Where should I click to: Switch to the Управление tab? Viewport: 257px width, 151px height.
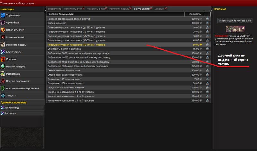point(54,9)
